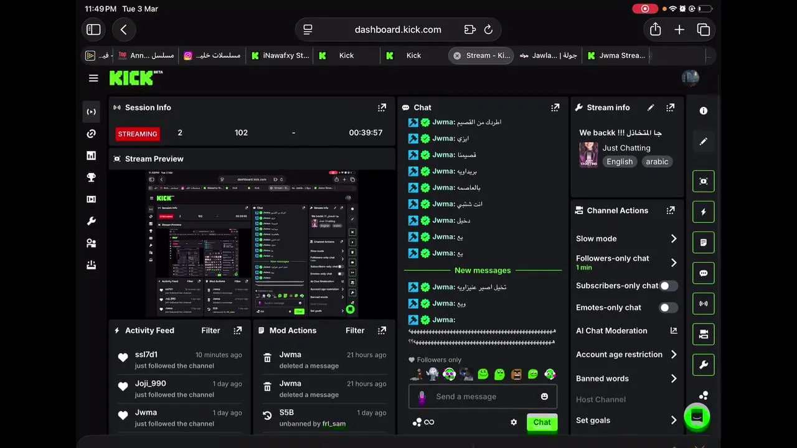
Task: Open Activity Feed Filter
Action: pos(210,330)
